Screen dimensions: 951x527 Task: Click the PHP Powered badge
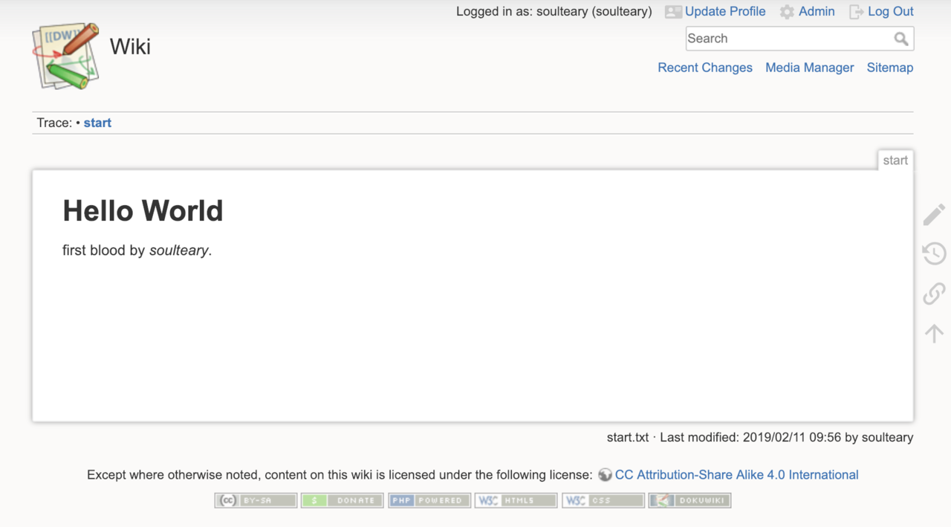click(429, 500)
